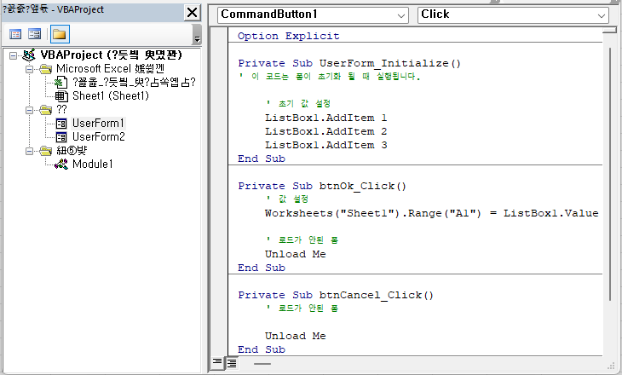
Task: Click the modules folder icon
Action: click(x=46, y=151)
